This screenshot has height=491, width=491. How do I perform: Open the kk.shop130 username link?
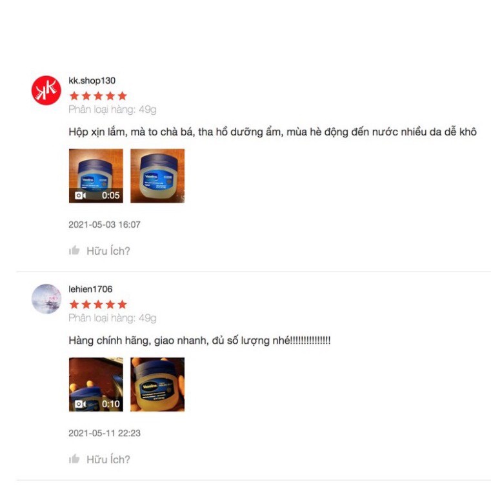pyautogui.click(x=92, y=81)
